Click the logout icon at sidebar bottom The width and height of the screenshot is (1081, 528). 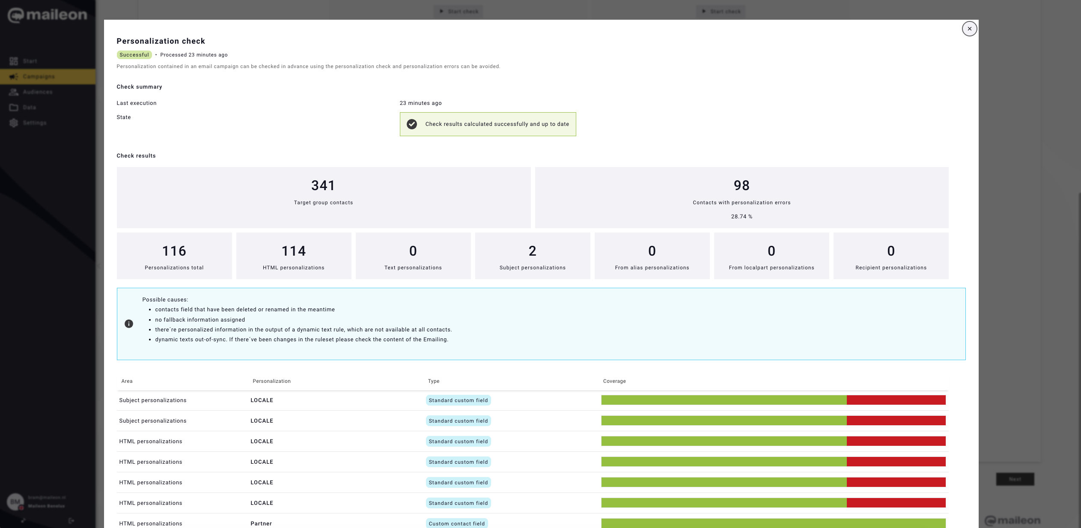71,521
